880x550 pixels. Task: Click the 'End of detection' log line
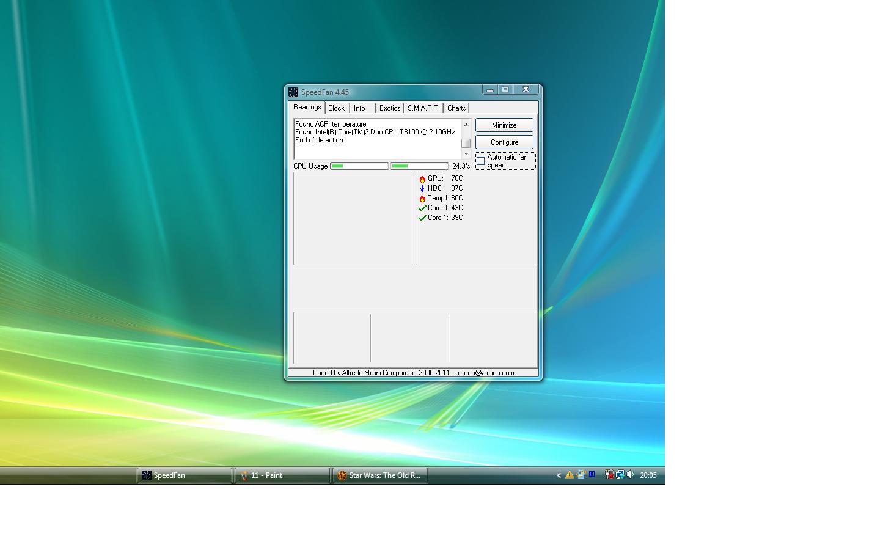[319, 140]
